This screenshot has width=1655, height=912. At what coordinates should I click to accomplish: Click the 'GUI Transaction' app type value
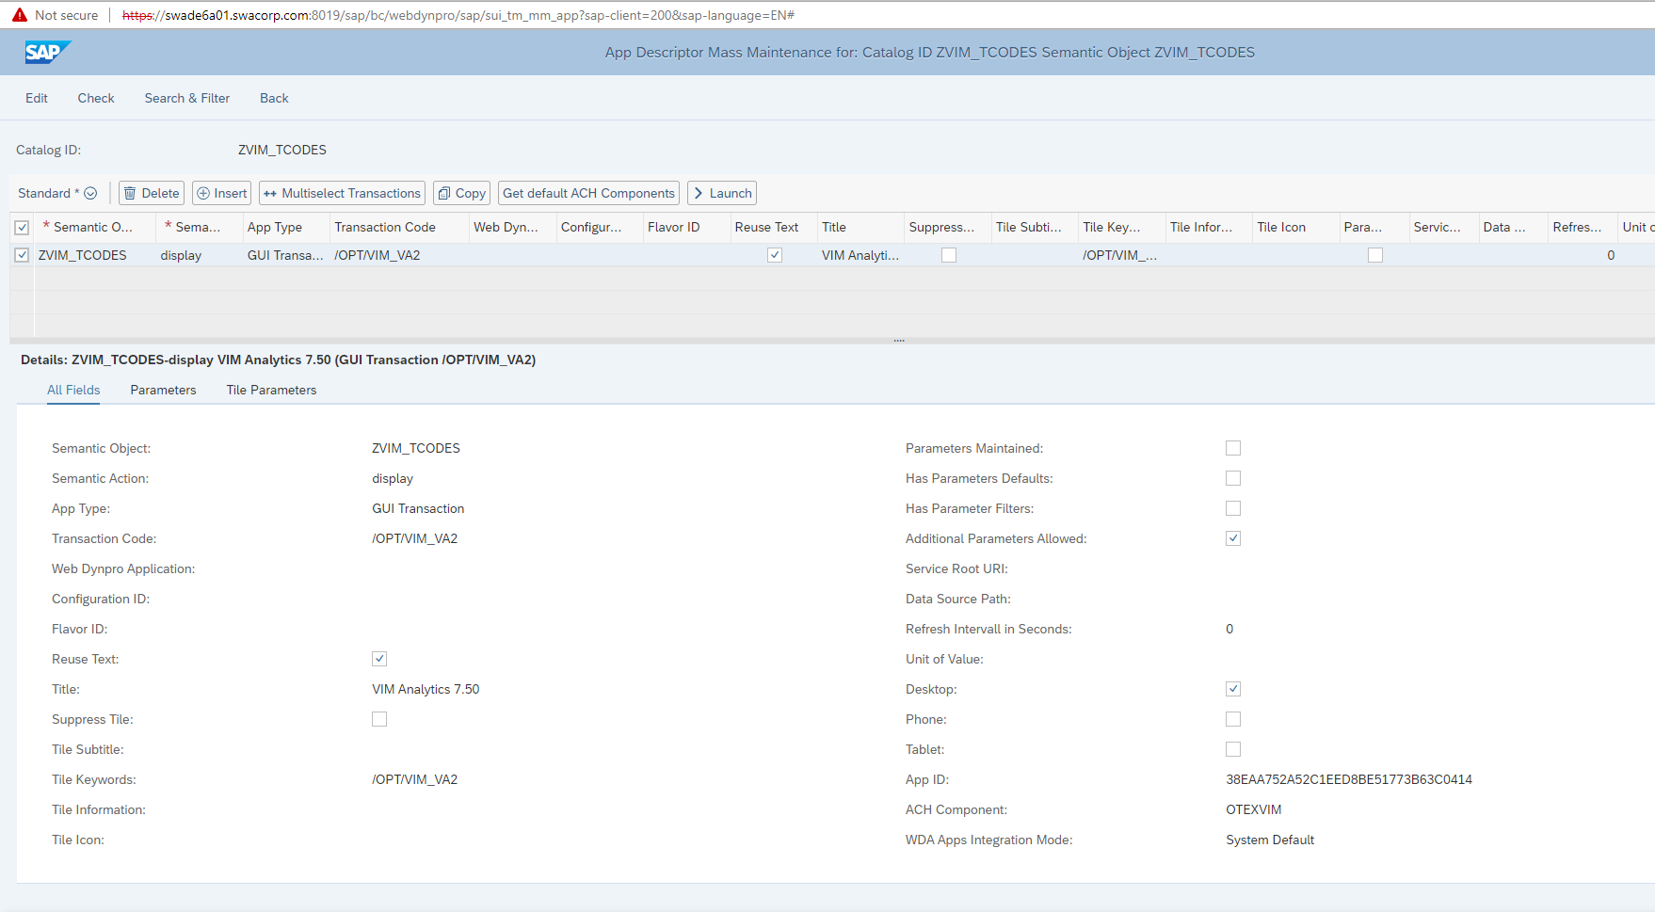click(x=418, y=508)
